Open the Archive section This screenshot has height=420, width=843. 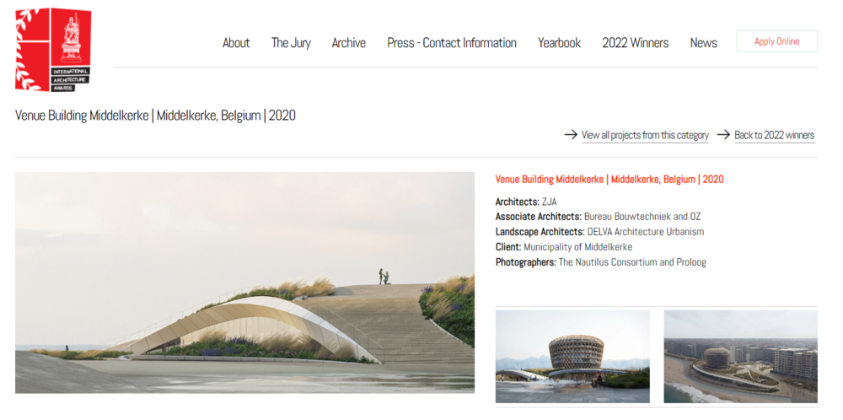(348, 43)
